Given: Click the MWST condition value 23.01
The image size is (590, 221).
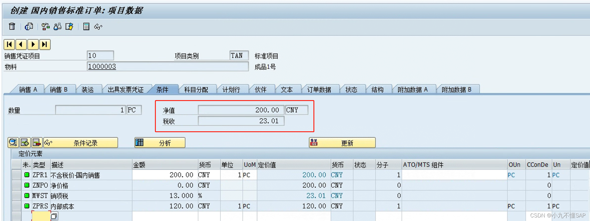Looking at the screenshot, I should coord(294,195).
